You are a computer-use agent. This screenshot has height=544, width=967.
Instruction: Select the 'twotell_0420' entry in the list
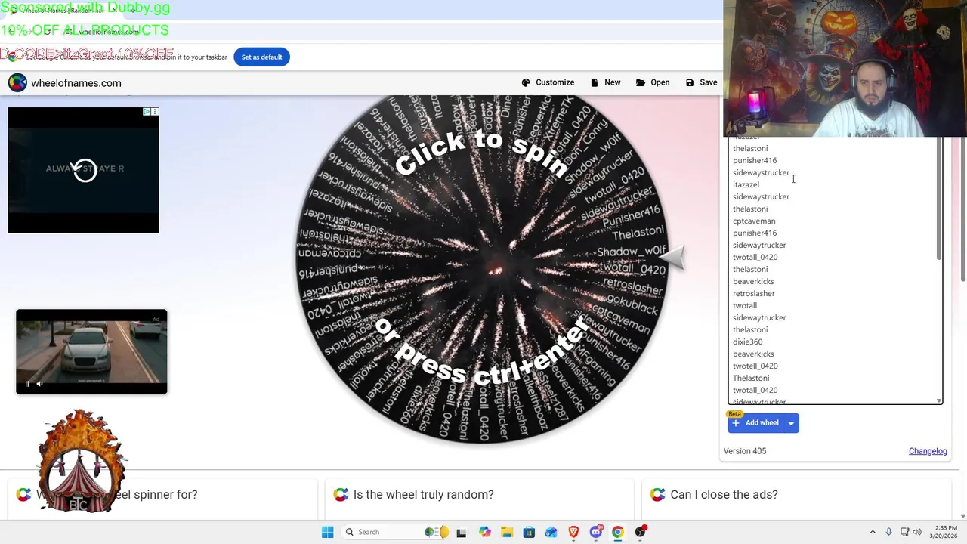click(x=755, y=366)
